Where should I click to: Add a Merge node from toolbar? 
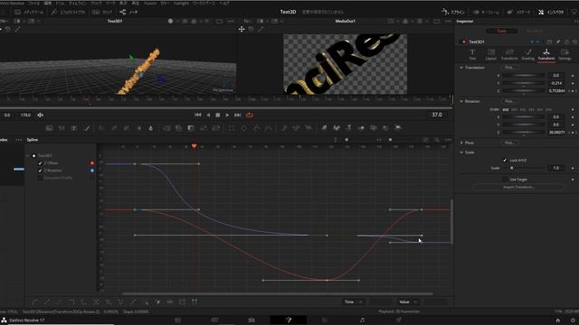click(166, 128)
